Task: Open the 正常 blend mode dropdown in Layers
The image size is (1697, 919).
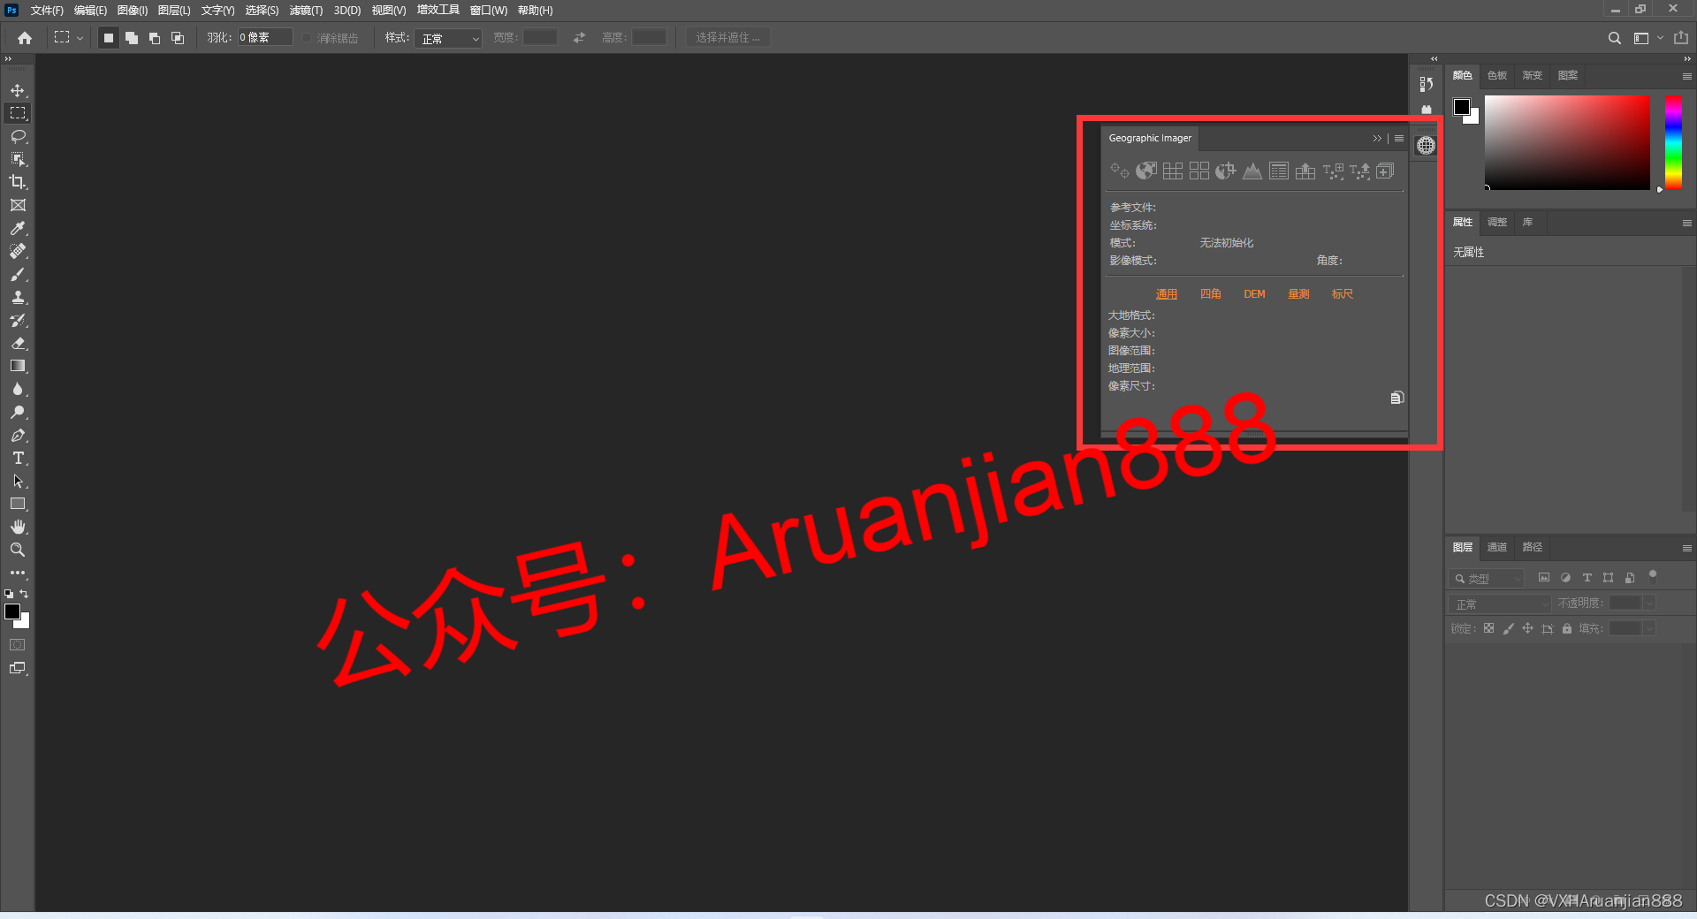Action: click(1501, 604)
